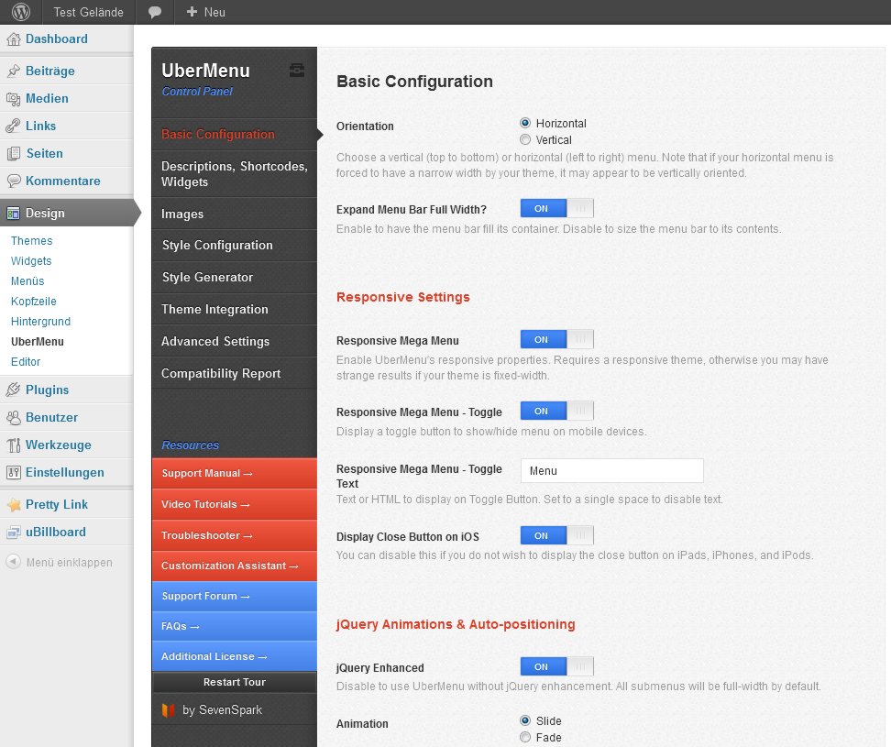Screen dimensions: 891x747
Task: Click Test Gelände site name in admin bar
Action: coord(89,13)
